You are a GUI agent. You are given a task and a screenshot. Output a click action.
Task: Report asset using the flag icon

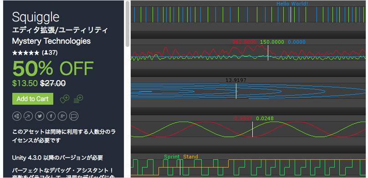(74, 116)
